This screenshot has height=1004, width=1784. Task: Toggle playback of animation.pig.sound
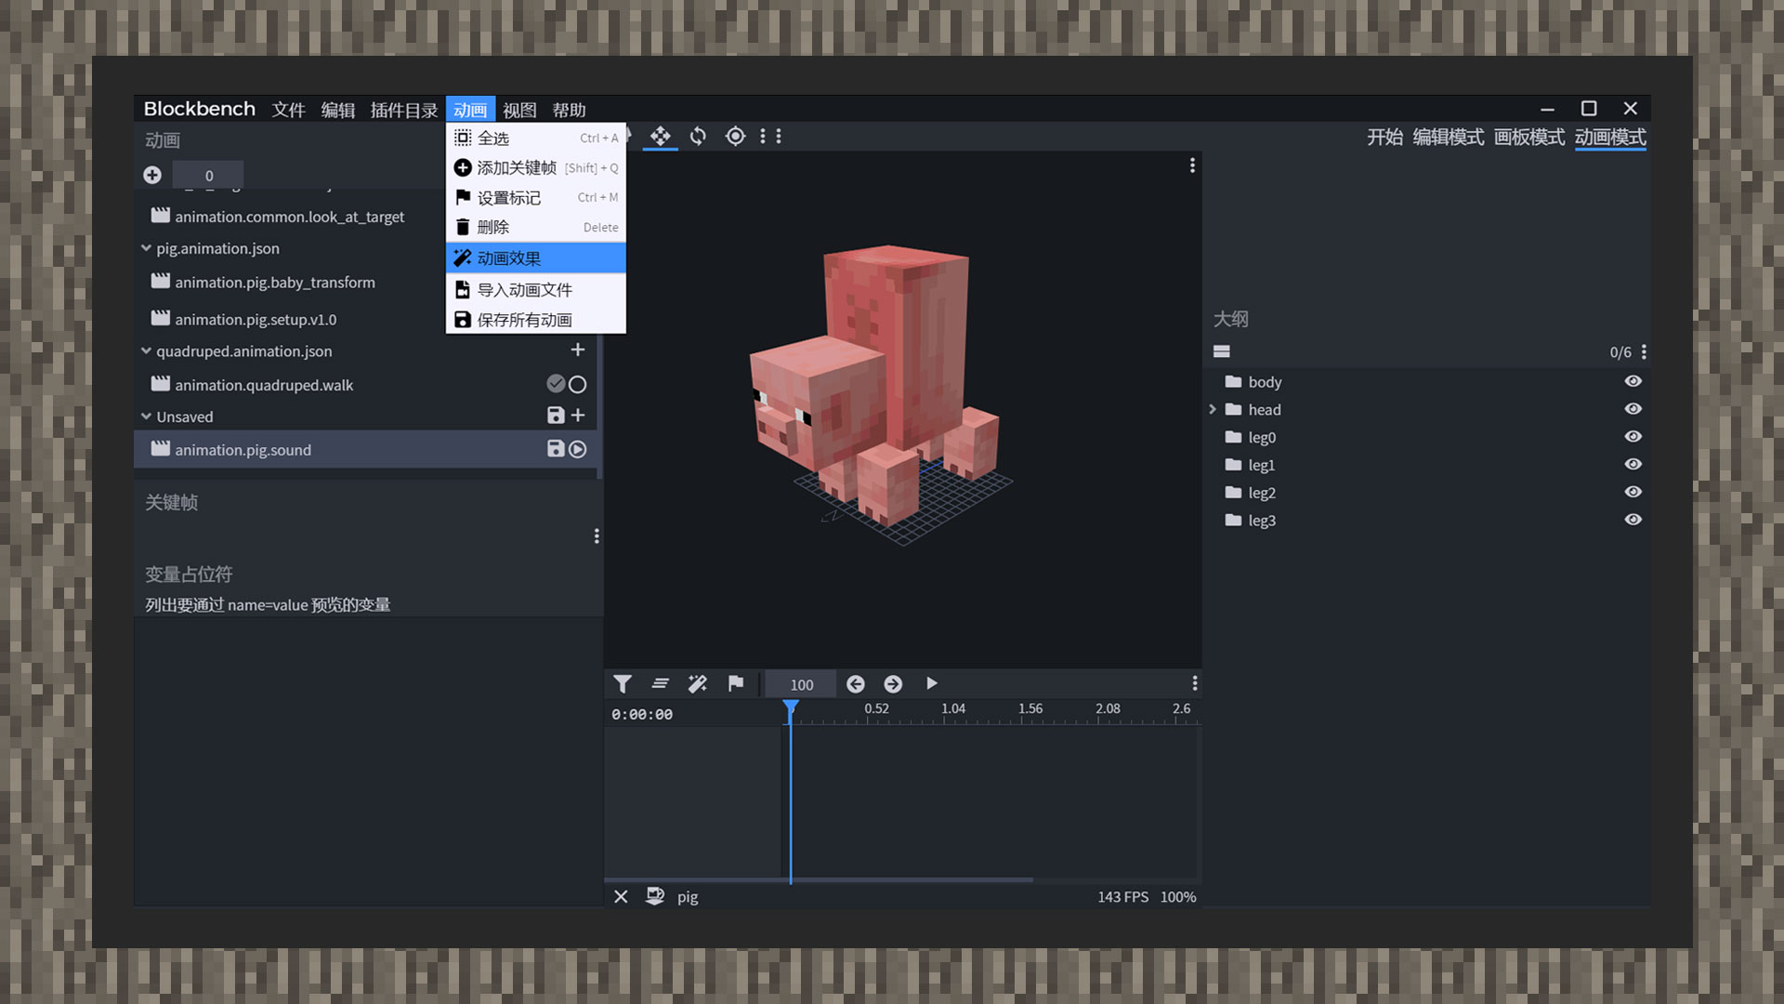click(578, 449)
